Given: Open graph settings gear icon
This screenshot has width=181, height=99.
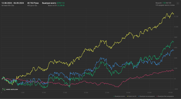Looking at the screenshot, I should (178, 3).
